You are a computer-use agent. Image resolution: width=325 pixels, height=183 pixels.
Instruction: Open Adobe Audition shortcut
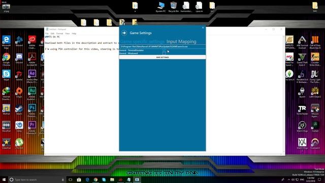[x=32, y=94]
